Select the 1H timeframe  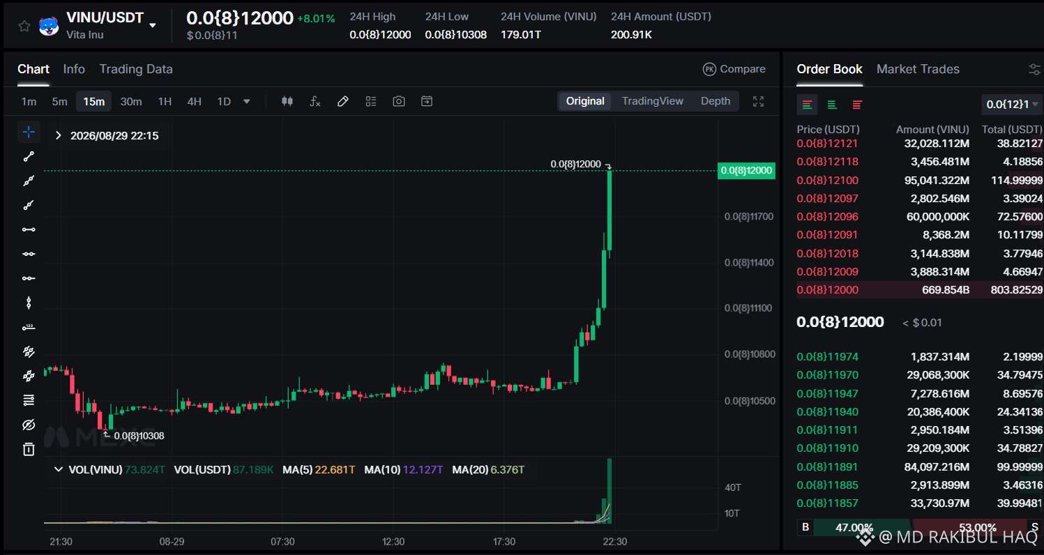[x=165, y=102]
